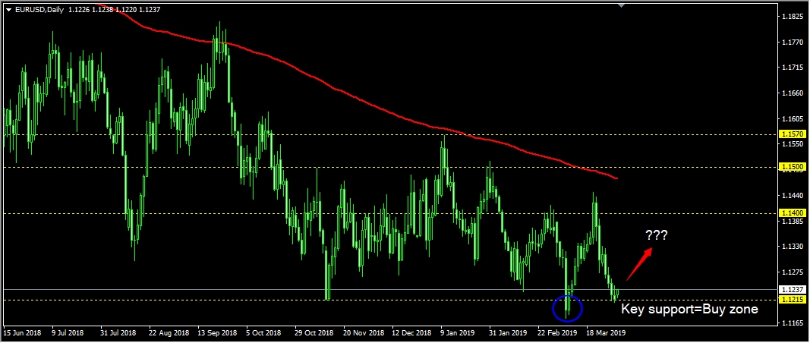
Task: Select the 'Key support=Buy zone' text label
Action: pos(689,310)
